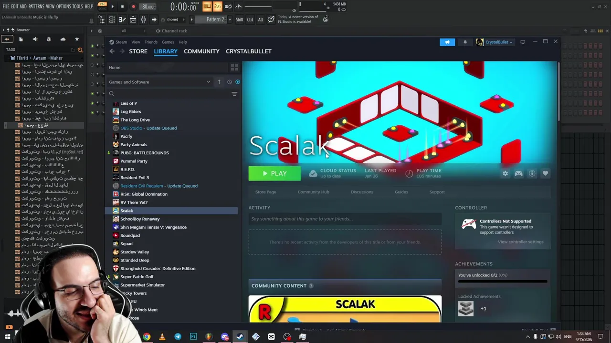Open Scalak game settings gear icon
The image size is (611, 343).
pos(505,173)
